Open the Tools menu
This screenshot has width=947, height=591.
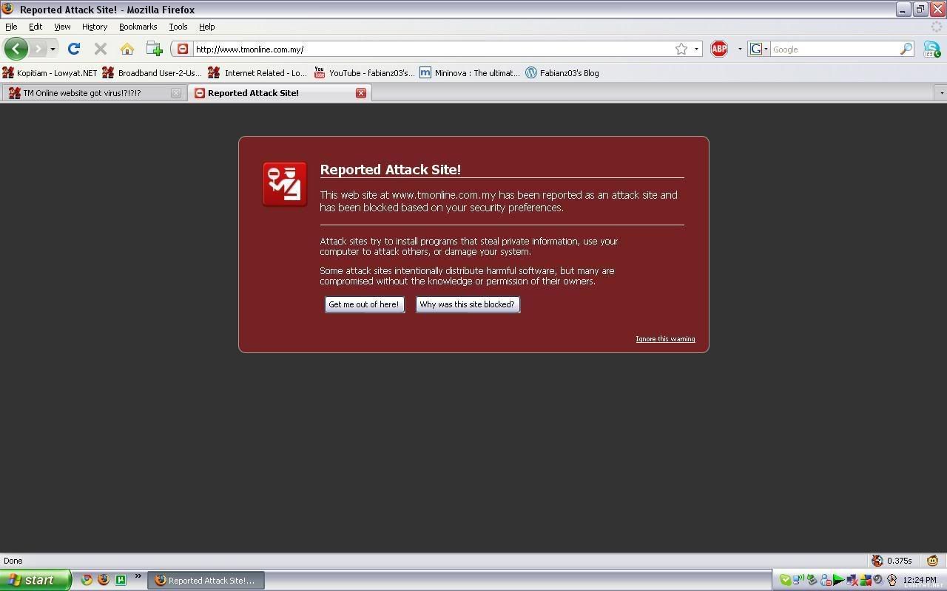178,27
